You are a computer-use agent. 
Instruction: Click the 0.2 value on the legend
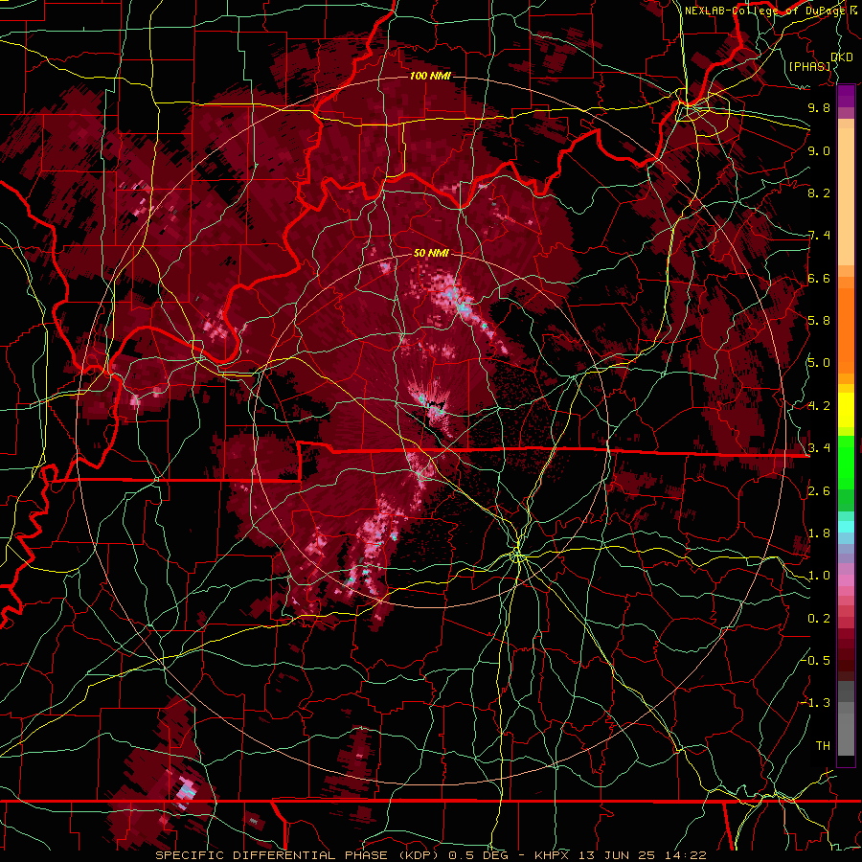click(819, 619)
